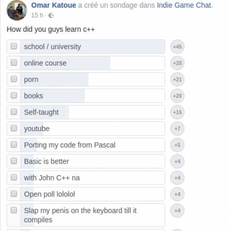Tick the youtube checkbox
Image resolution: width=228 pixels, height=231 pixels.
14,128
